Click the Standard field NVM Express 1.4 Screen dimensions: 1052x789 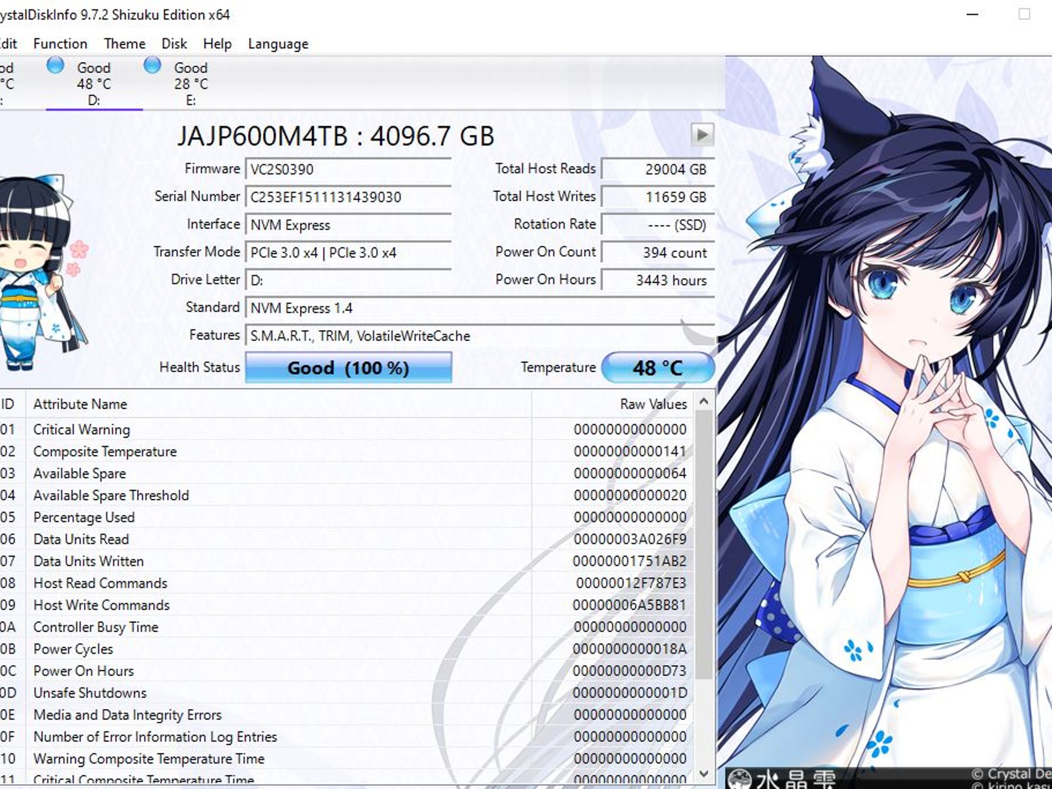point(480,308)
